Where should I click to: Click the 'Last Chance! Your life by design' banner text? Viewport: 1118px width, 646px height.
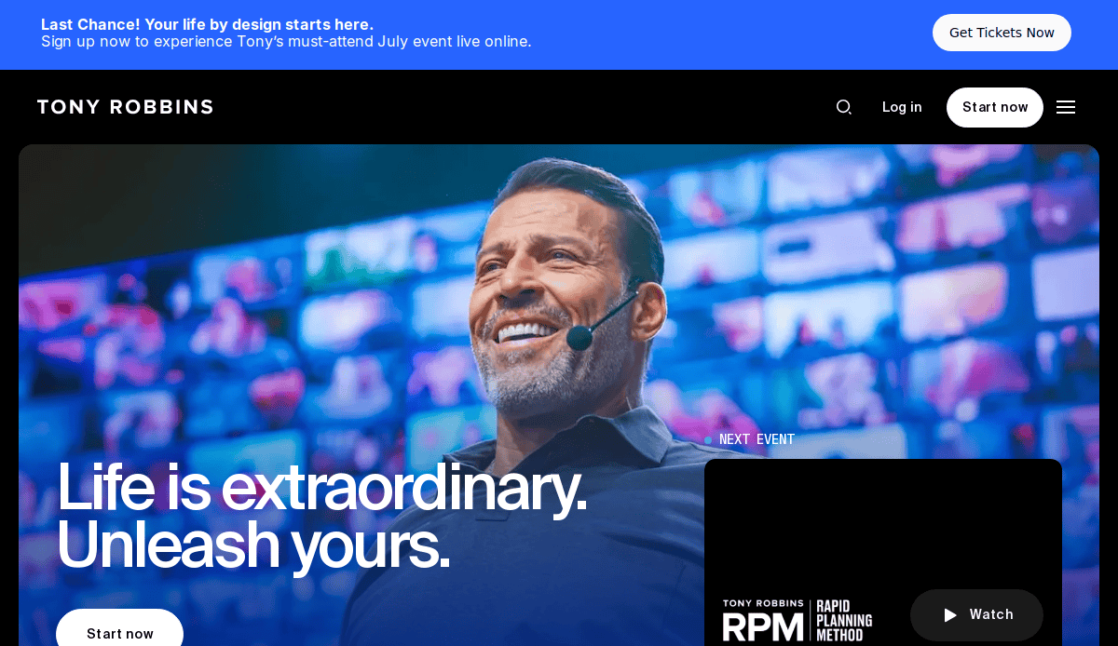(207, 24)
